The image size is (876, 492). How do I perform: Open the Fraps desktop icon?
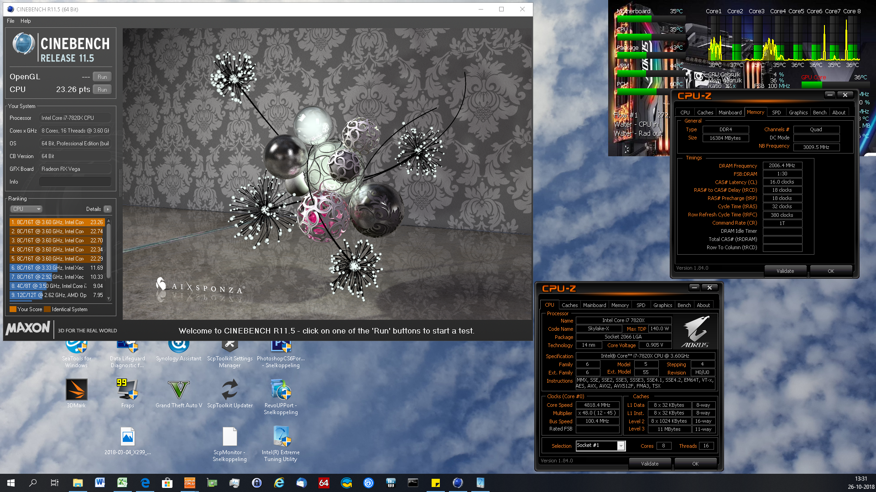[x=127, y=394]
